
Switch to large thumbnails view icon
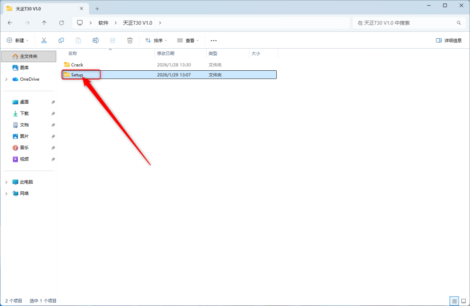point(463,301)
